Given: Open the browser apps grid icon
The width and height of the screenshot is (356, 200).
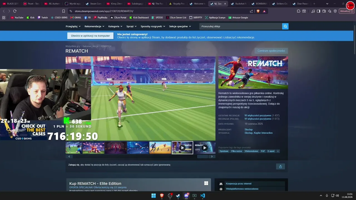Looking at the screenshot, I should coord(4,17).
